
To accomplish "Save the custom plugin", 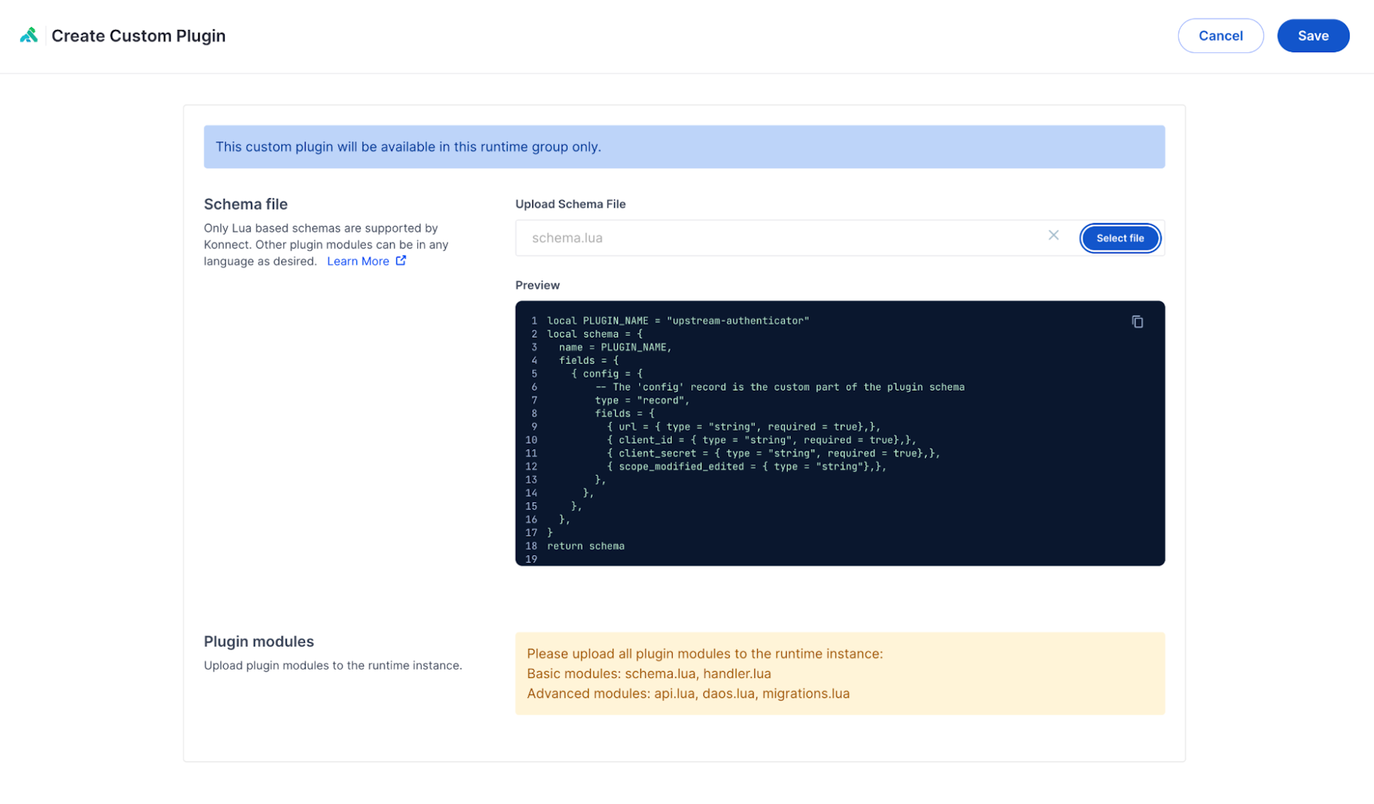I will click(x=1312, y=36).
